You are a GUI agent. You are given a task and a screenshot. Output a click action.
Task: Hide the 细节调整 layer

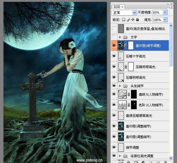pyautogui.click(x=114, y=147)
